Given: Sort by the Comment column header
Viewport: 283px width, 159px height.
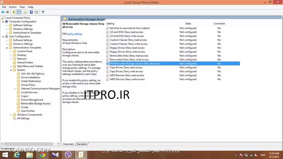Looking at the screenshot, I should coord(219,24).
